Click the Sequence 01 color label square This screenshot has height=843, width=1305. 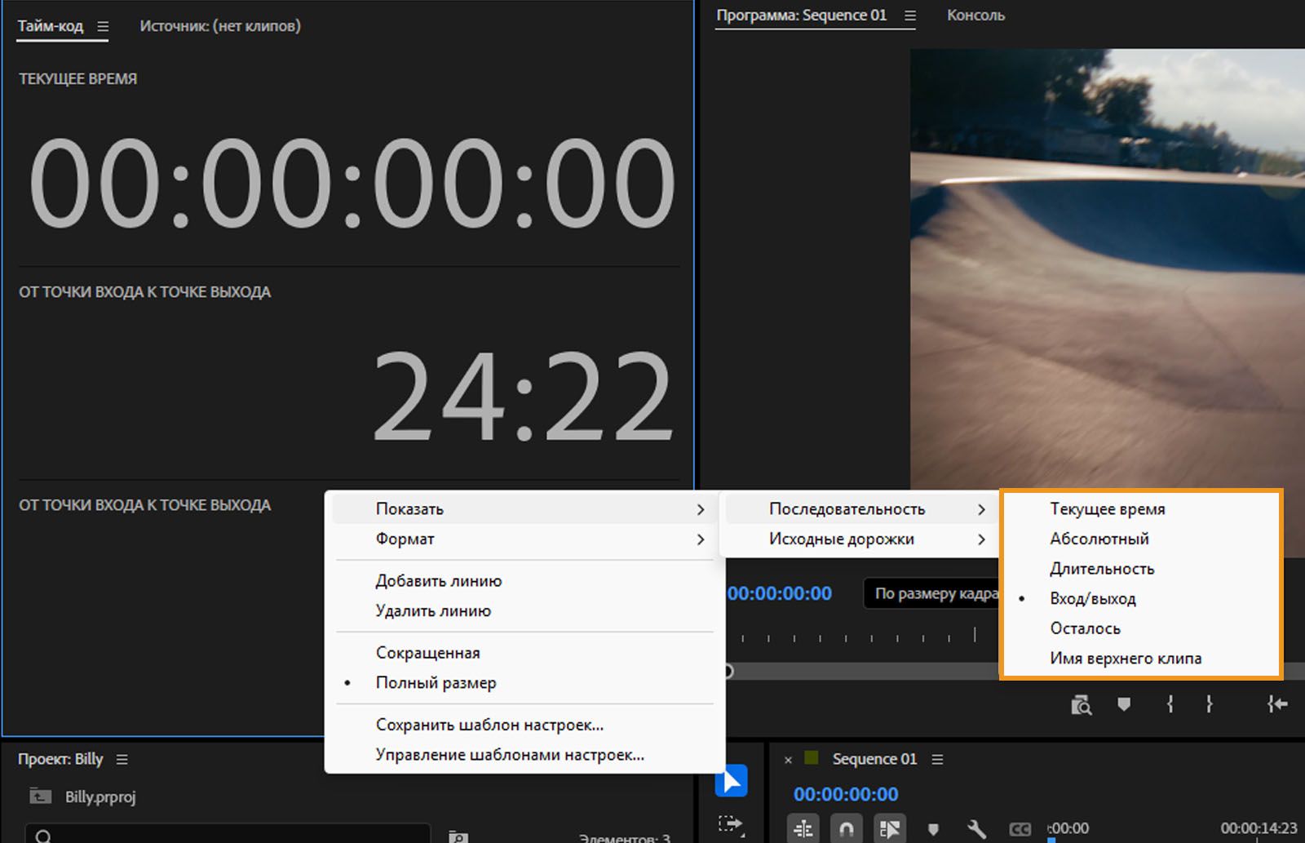[811, 758]
